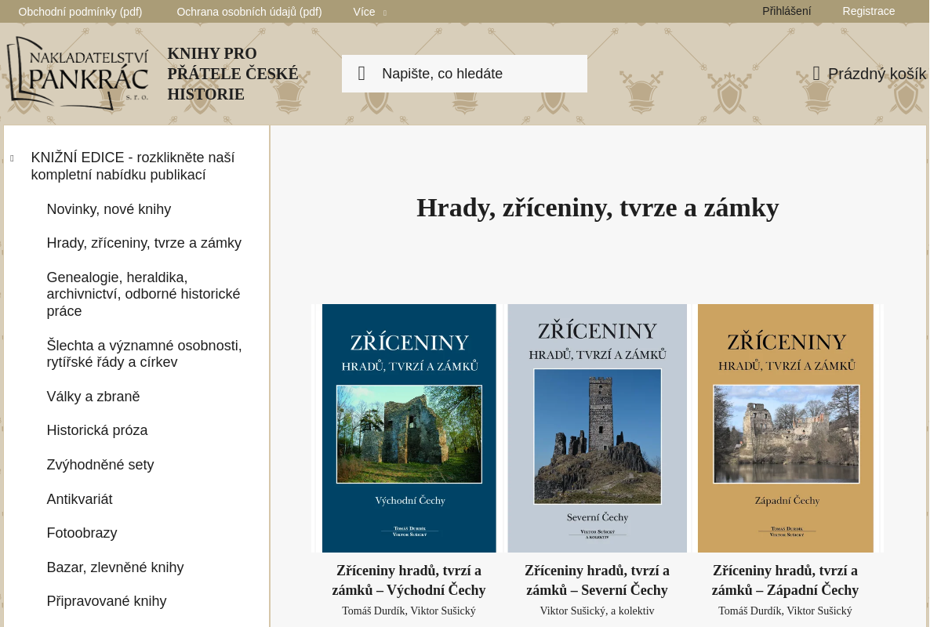Open Šlechta a významné osobnosti category
The width and height of the screenshot is (941, 627).
(144, 353)
